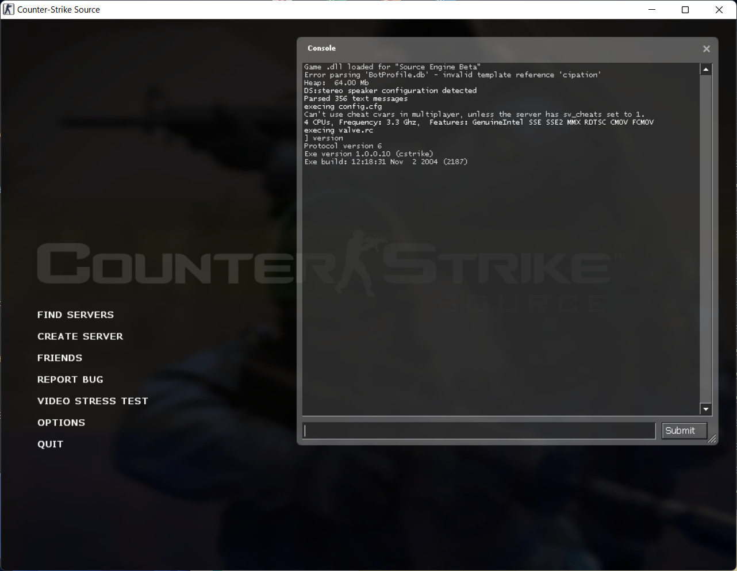Focus the console command input field
Screen dimensions: 737x571
(x=479, y=431)
